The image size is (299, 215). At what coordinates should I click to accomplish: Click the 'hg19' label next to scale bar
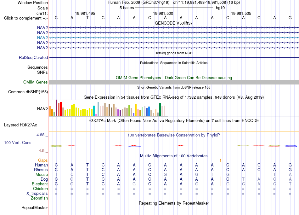coord(220,8)
